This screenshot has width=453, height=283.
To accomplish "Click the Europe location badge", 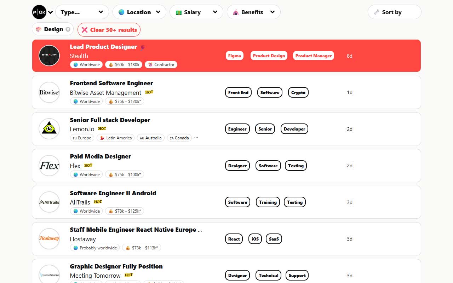I will coord(82,138).
